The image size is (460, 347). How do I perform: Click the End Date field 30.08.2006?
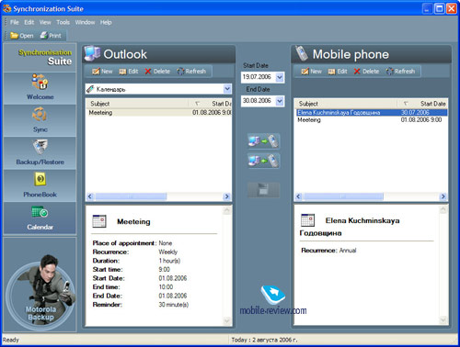point(259,101)
